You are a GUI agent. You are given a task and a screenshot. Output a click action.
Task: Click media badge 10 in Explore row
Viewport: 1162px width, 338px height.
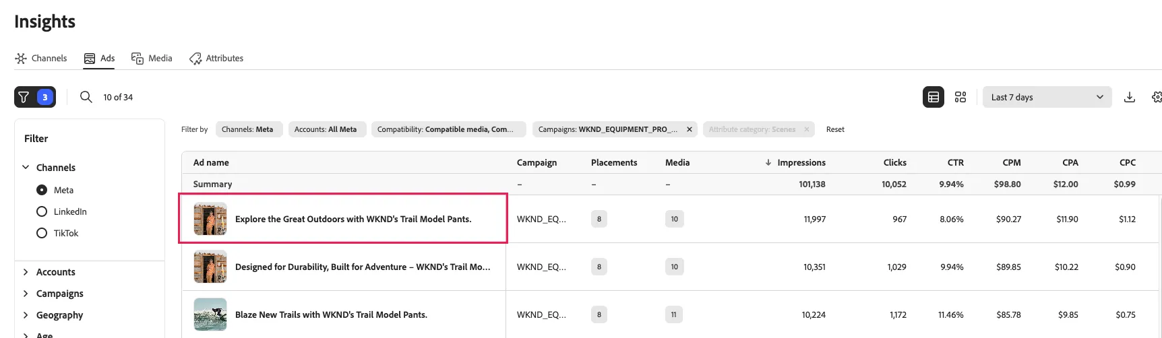[675, 219]
